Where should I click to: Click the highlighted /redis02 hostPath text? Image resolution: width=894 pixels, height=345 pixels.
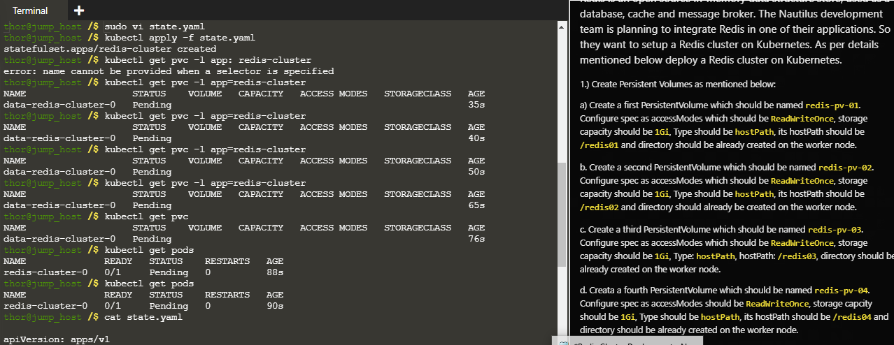(599, 207)
